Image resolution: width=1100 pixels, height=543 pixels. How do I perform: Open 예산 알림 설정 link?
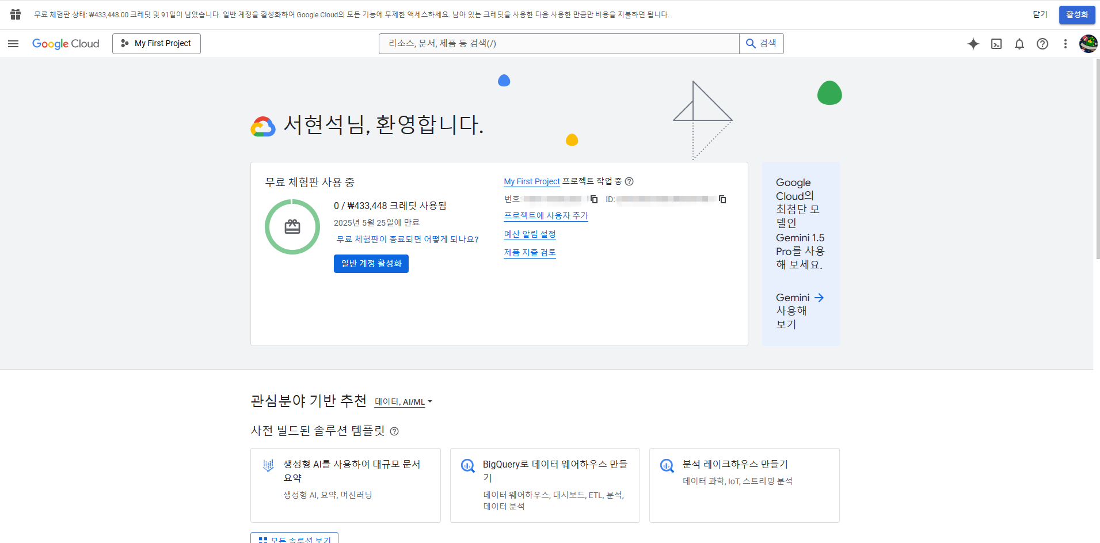[530, 234]
